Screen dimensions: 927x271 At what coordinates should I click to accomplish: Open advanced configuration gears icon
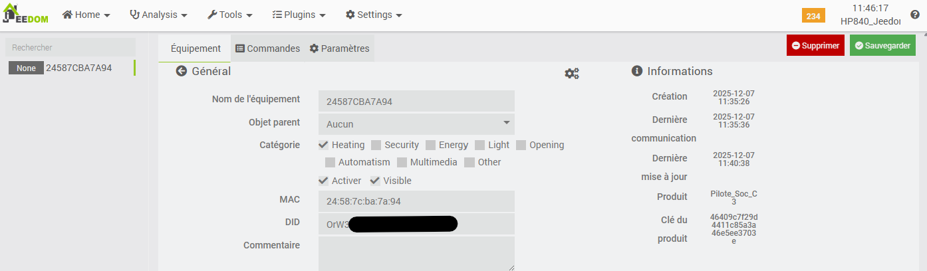coord(572,73)
